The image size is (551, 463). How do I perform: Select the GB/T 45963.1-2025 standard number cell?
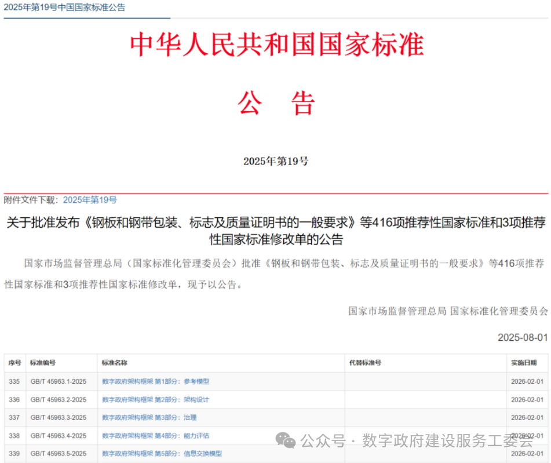click(58, 382)
